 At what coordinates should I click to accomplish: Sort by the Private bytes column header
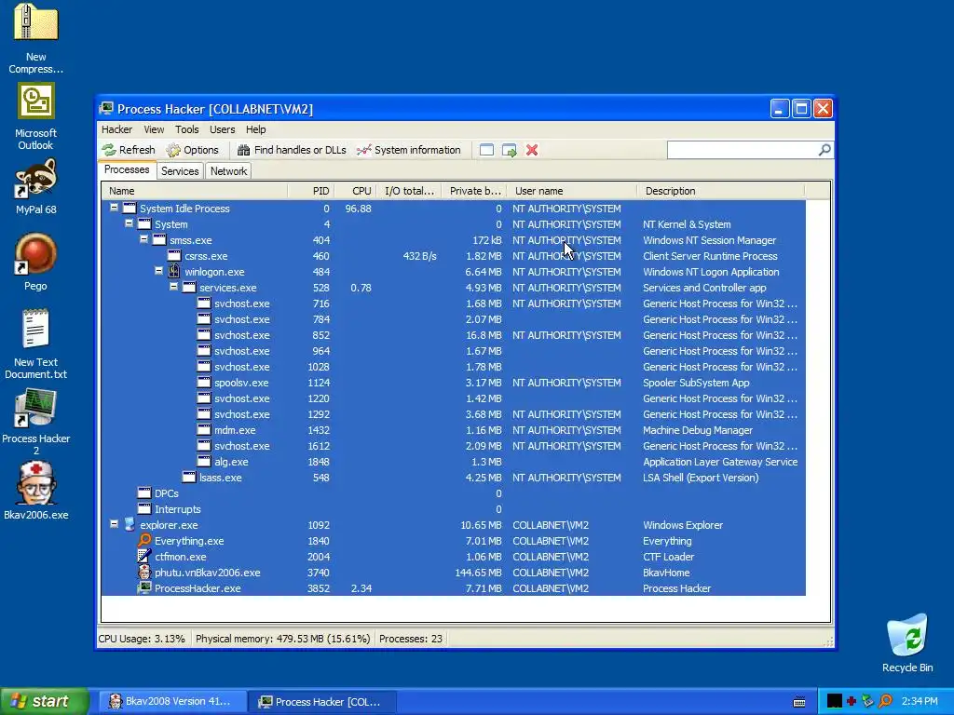pos(474,191)
